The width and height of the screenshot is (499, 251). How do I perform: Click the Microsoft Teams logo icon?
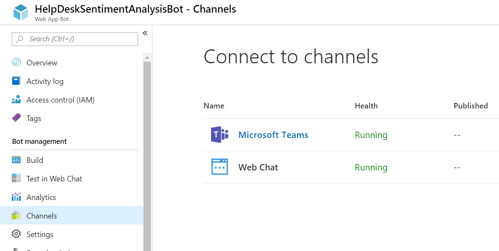[x=220, y=135]
